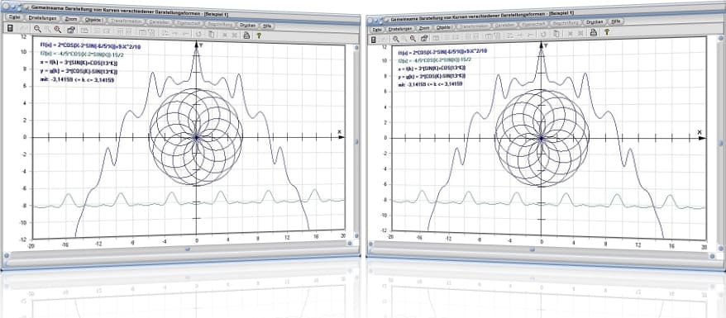The image size is (726, 318).
Task: Click the horizontal scrollbar of right window
Action: pyautogui.click(x=540, y=250)
